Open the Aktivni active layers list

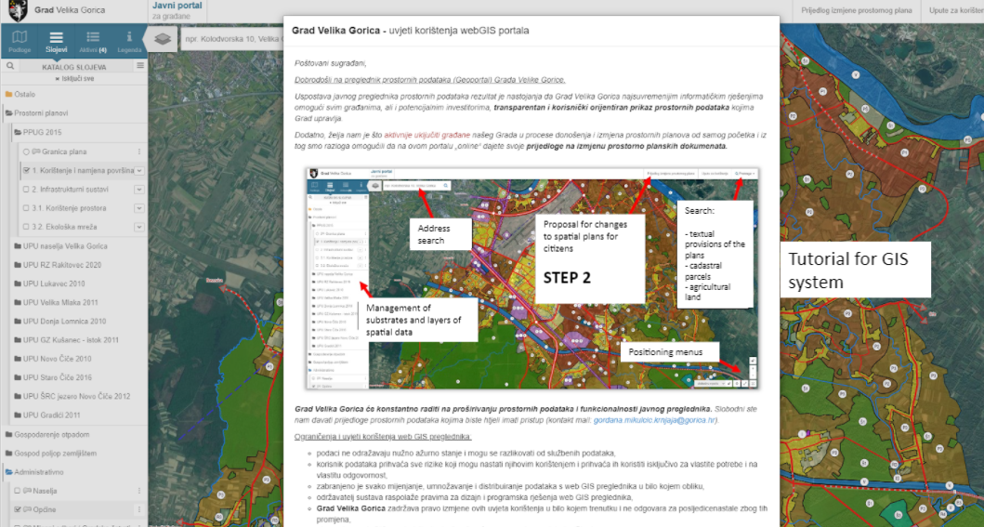click(93, 41)
